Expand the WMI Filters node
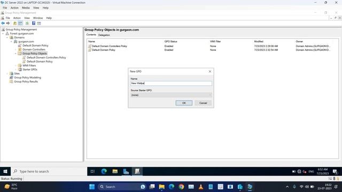 click(15, 66)
